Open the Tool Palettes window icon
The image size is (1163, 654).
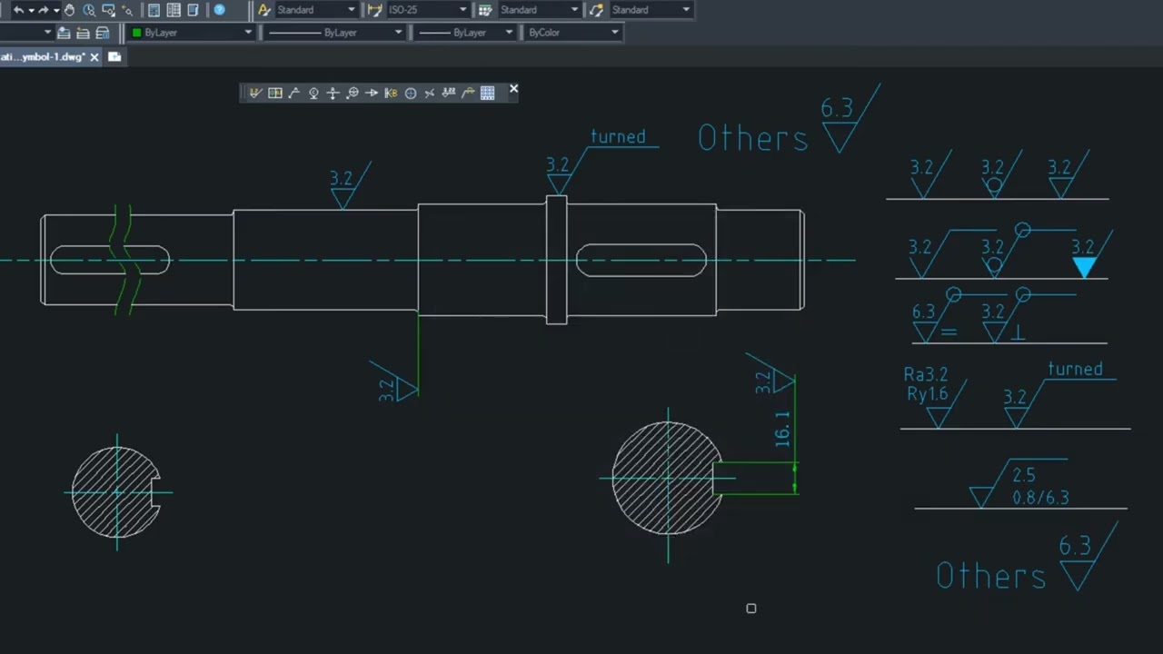click(193, 10)
